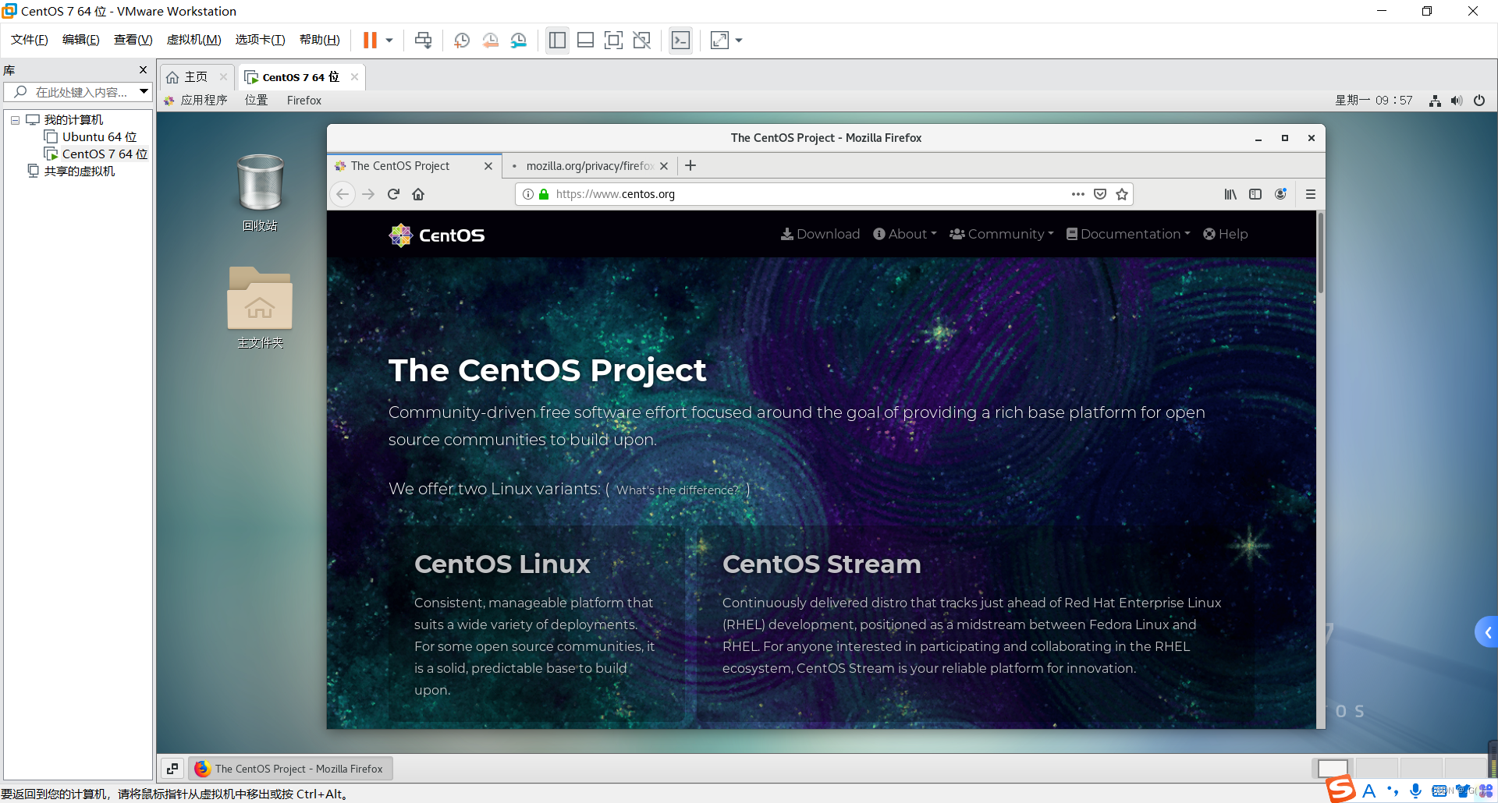Viewport: 1498px width, 803px height.
Task: Click the library search input field
Action: (x=76, y=92)
